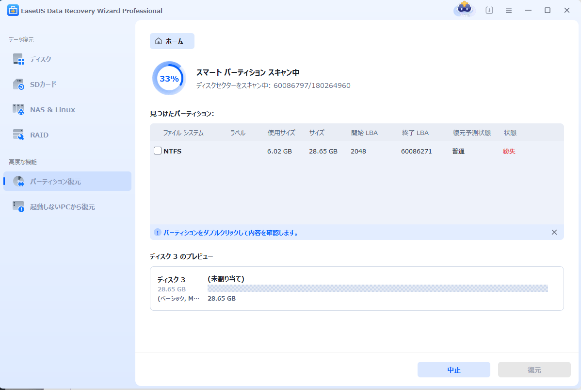Click the unbootable PC recovery icon

tap(18, 207)
